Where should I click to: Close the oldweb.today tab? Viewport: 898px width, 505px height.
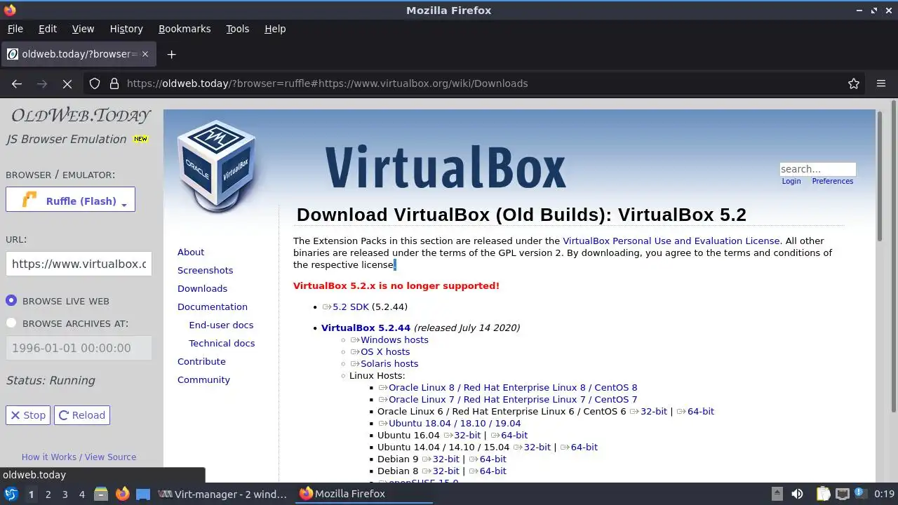pos(145,54)
